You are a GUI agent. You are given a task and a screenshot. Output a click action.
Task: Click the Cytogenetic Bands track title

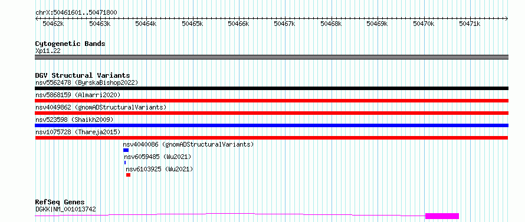(x=70, y=44)
